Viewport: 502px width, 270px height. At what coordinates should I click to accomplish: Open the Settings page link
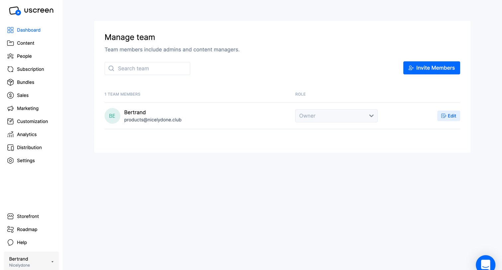26,161
